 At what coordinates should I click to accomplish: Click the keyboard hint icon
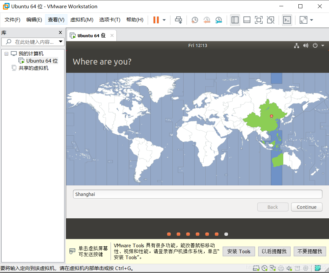point(72,251)
